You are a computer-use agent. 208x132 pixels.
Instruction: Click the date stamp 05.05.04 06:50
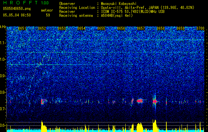[17, 15]
